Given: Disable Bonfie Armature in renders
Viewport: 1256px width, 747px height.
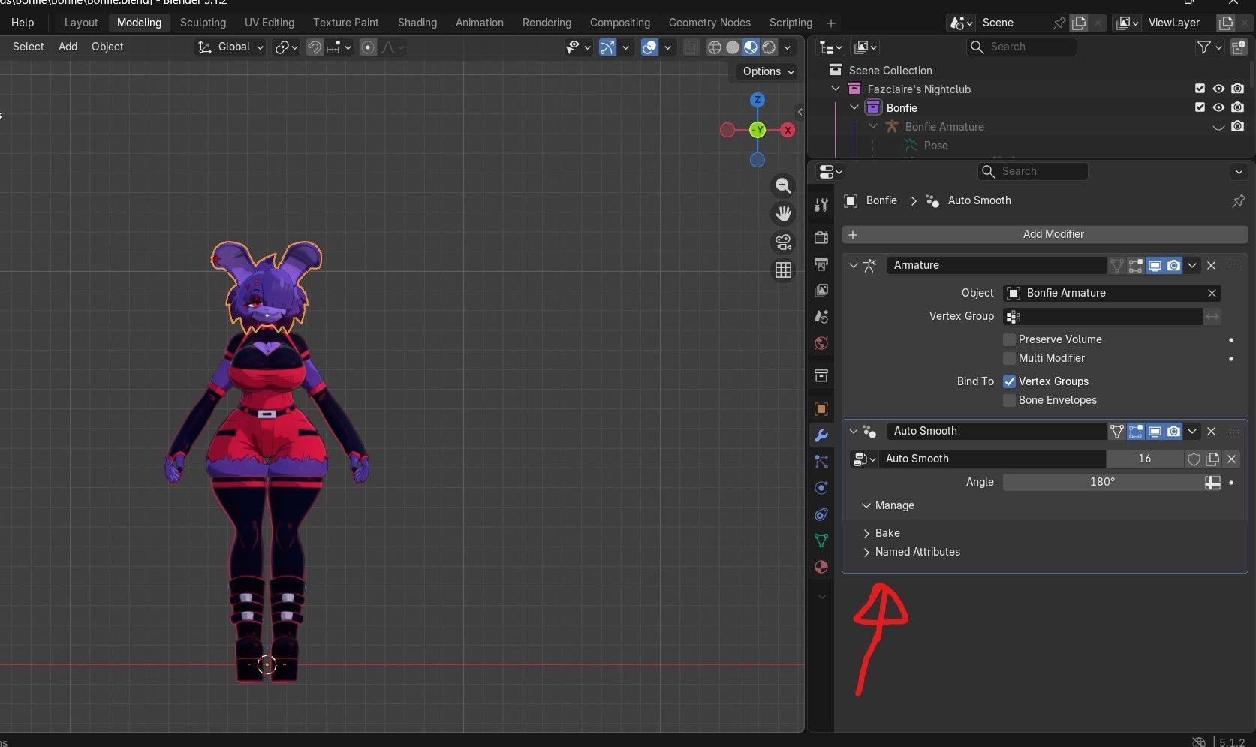Looking at the screenshot, I should pyautogui.click(x=1237, y=126).
